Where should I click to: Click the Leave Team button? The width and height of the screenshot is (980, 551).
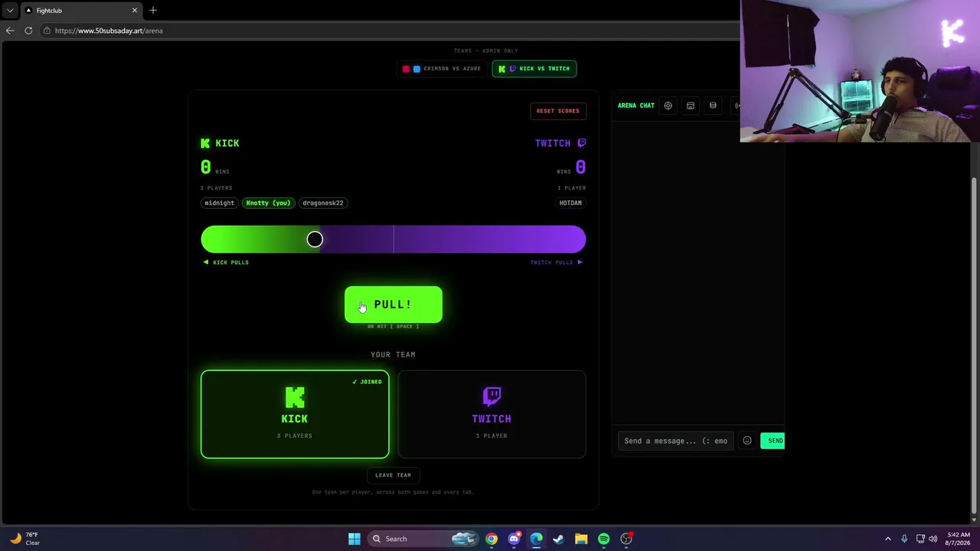pos(393,475)
